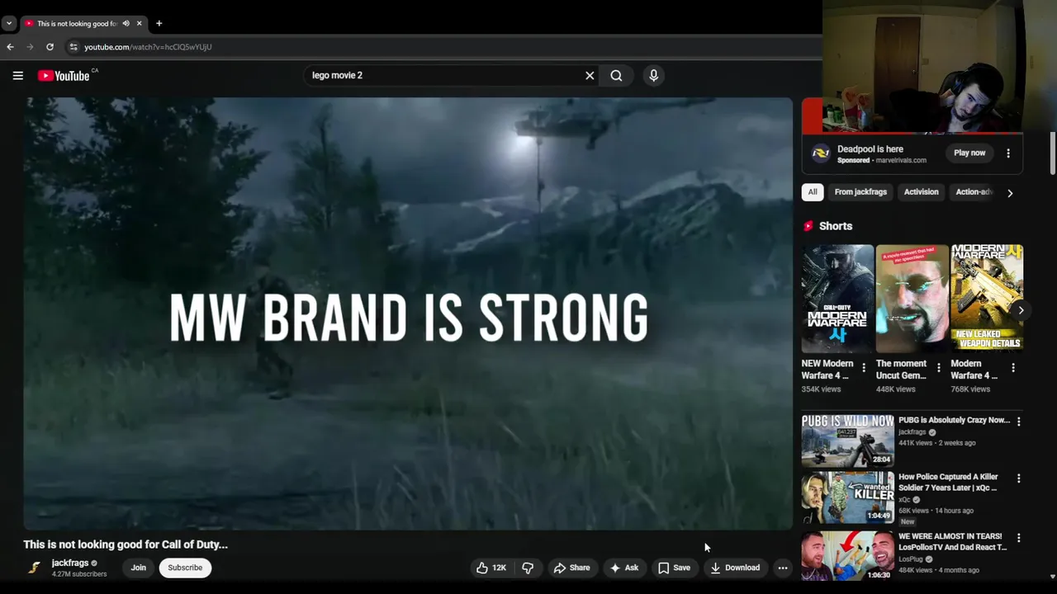The height and width of the screenshot is (594, 1057).
Task: View site information icon in address bar
Action: pos(73,47)
